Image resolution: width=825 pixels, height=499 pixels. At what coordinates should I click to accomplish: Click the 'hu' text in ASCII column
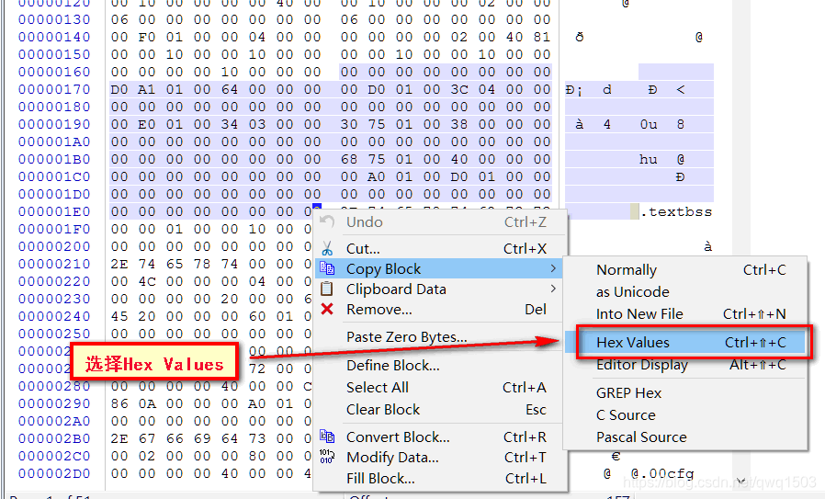tap(649, 159)
